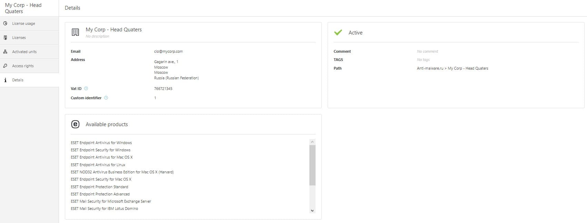Click the cio@mycorp.com email address

(x=168, y=51)
